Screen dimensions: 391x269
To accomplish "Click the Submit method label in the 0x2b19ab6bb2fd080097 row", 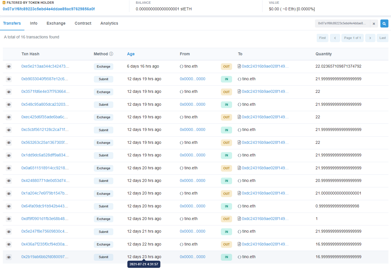I will (x=104, y=257).
